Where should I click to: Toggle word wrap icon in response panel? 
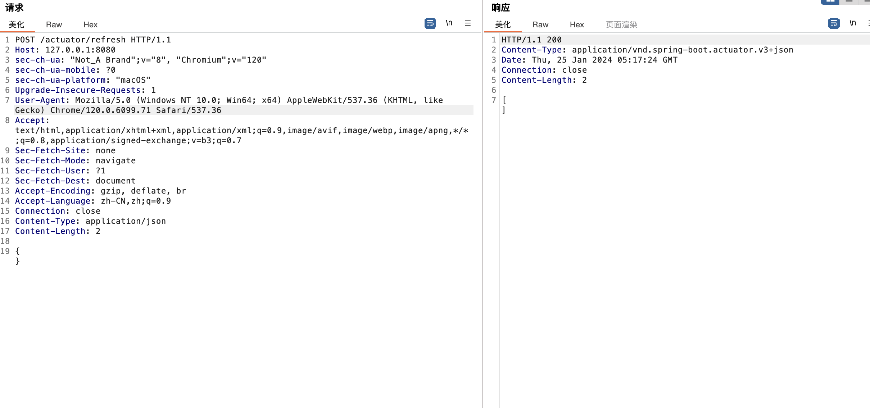(x=834, y=23)
